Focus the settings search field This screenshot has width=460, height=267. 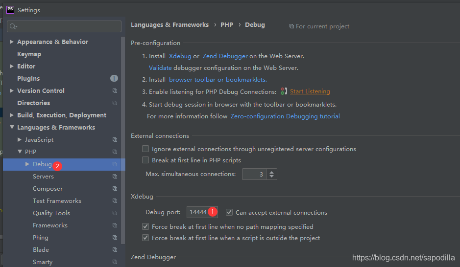coord(64,26)
